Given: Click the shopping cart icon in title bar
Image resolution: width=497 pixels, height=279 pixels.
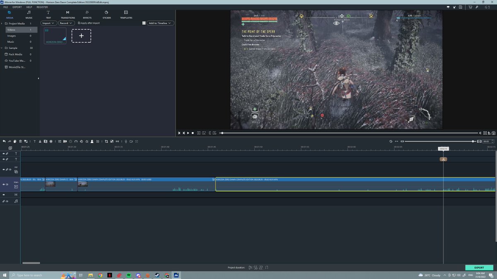Looking at the screenshot, I should (x=470, y=7).
